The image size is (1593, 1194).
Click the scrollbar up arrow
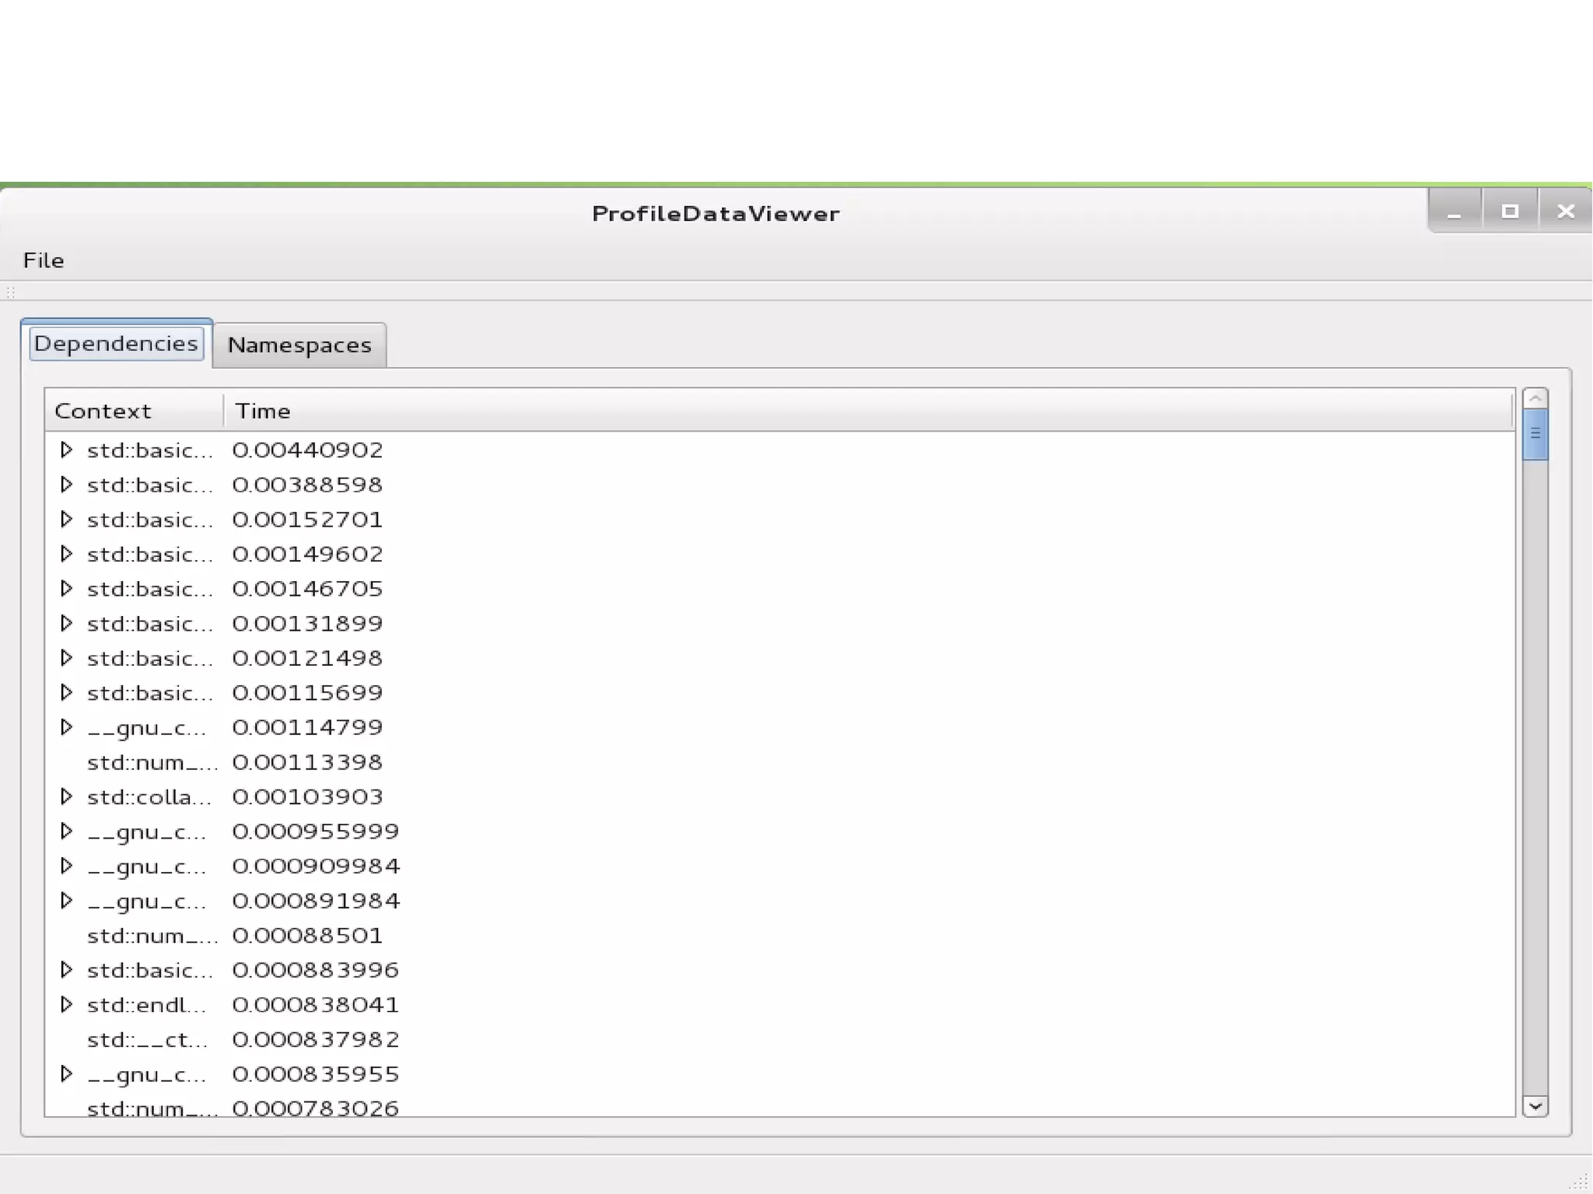pyautogui.click(x=1535, y=398)
